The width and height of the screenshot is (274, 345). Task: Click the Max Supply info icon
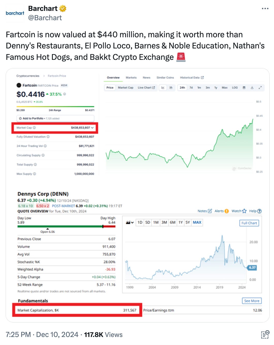point(35,174)
